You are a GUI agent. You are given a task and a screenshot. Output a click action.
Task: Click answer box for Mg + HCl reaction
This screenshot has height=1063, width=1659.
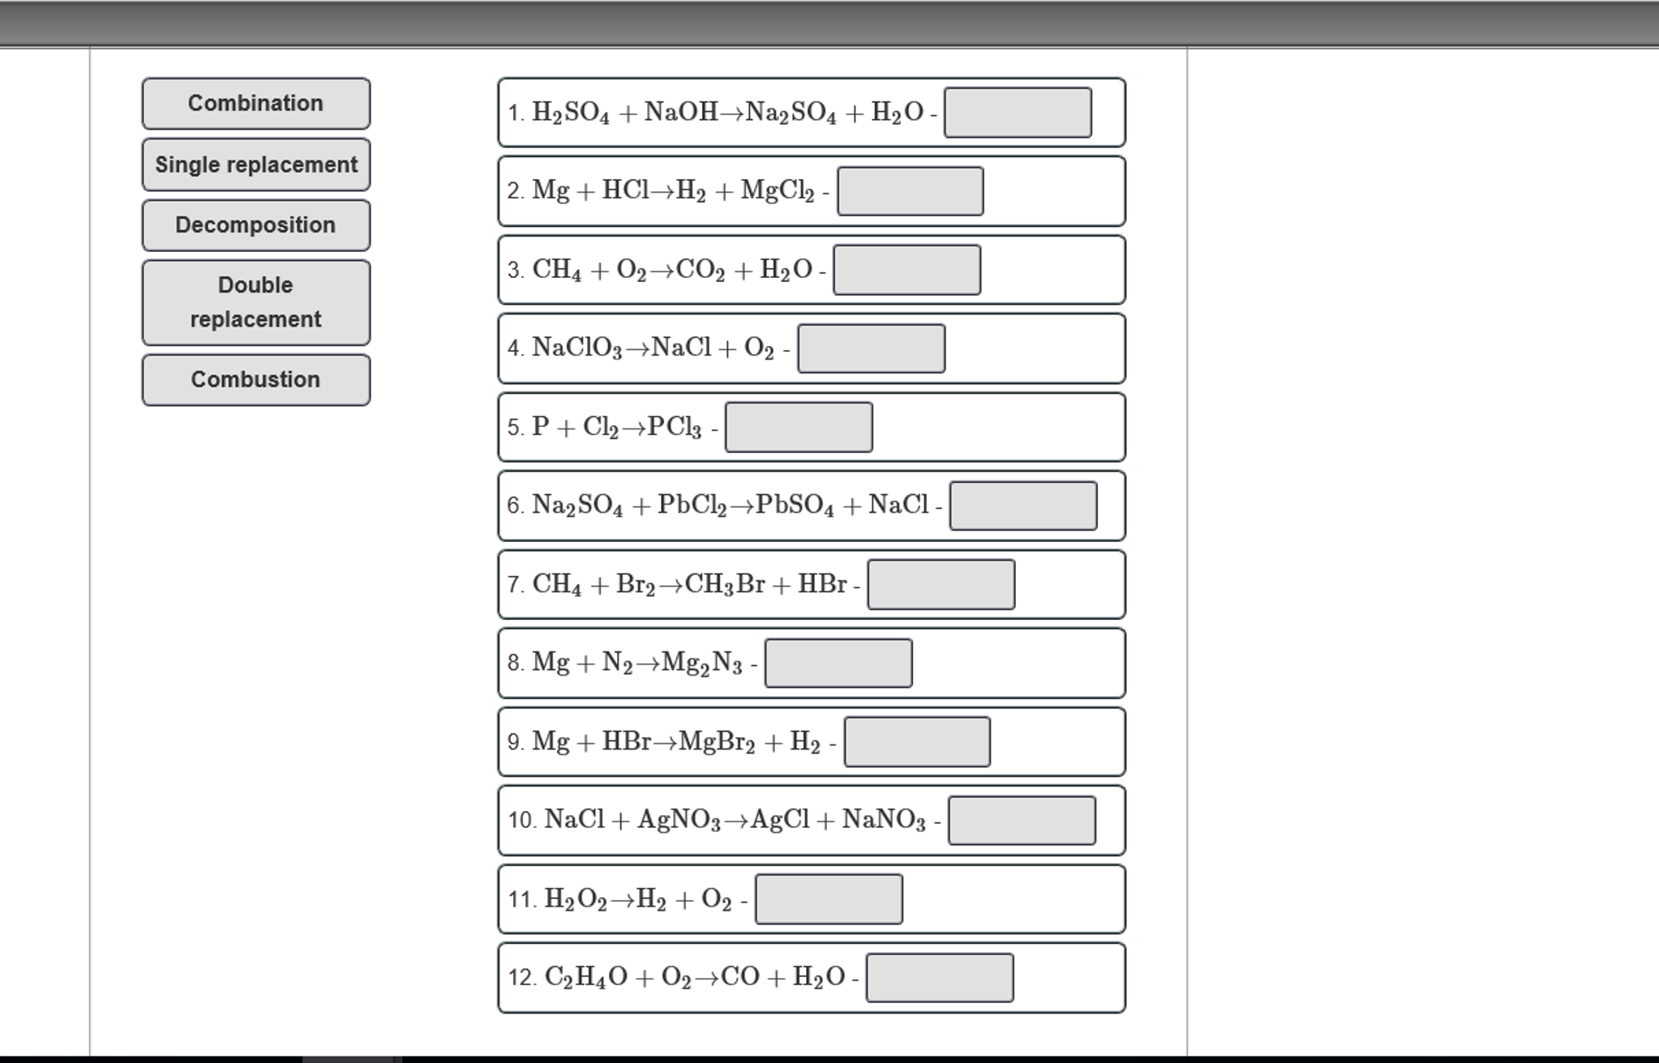tap(910, 191)
